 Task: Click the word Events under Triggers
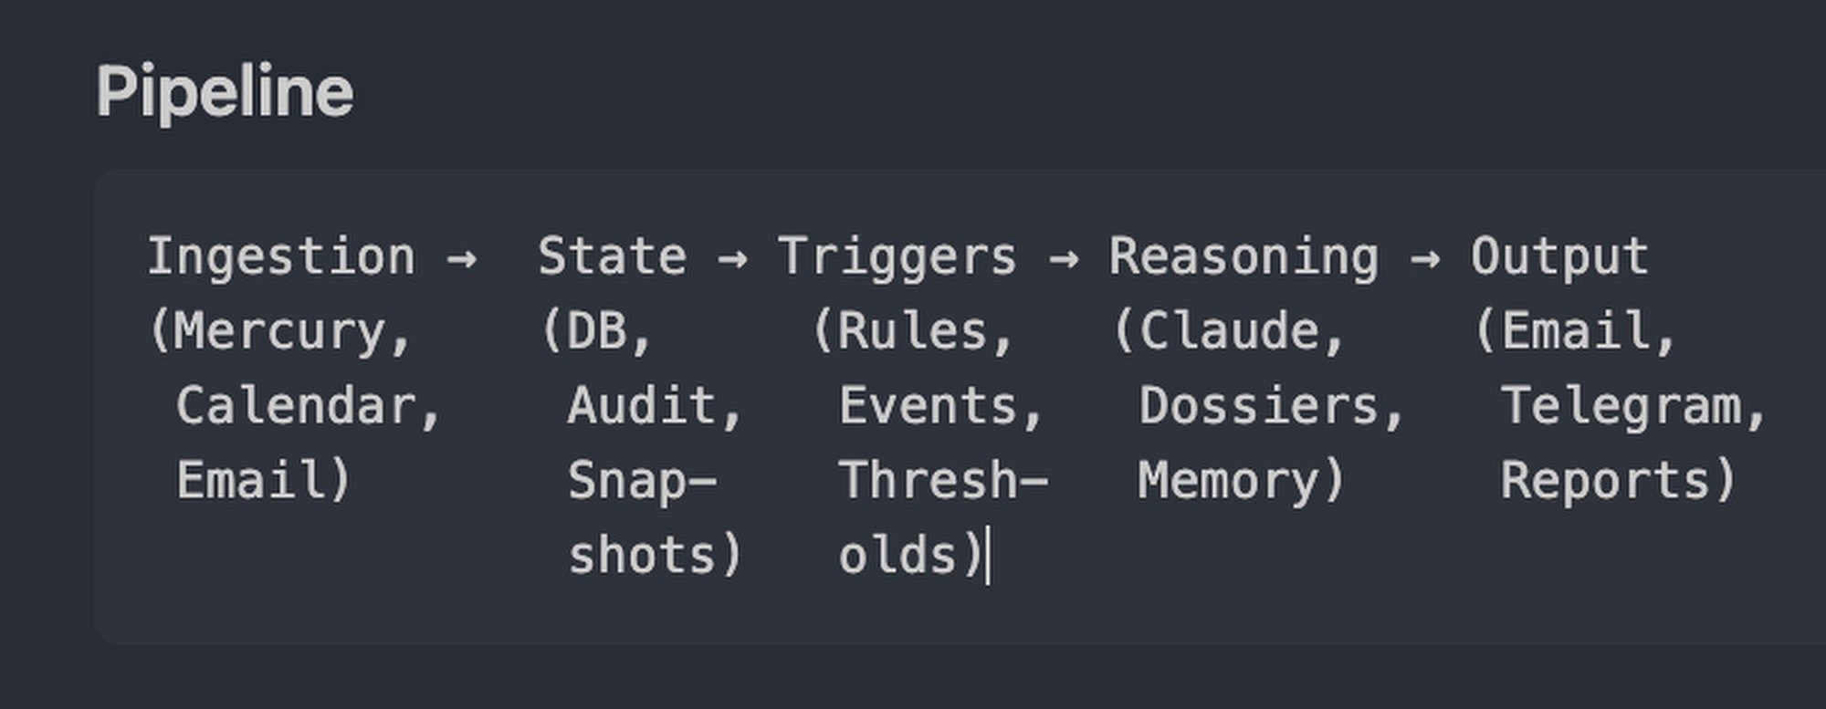928,406
